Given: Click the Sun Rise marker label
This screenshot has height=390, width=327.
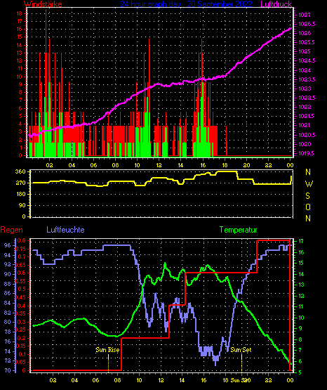Looking at the screenshot, I should (107, 350).
